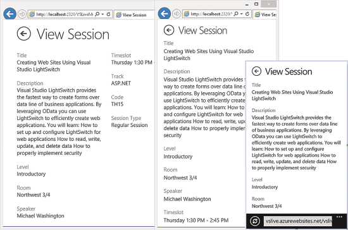
Task: Open the three-dot more menu on phone browser
Action: pos(339,217)
